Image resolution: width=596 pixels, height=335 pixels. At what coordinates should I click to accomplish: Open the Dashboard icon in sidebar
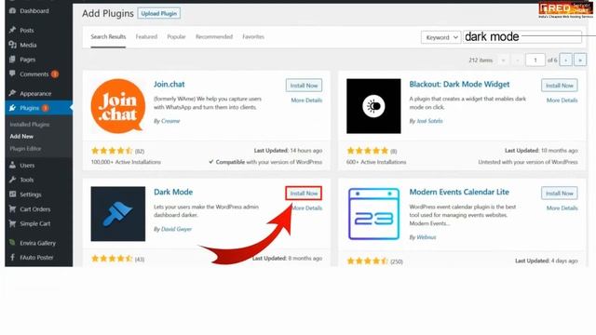coord(12,10)
